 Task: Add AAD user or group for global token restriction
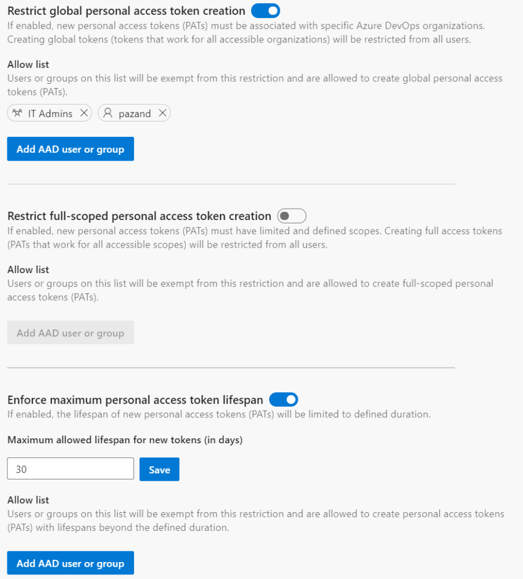70,149
